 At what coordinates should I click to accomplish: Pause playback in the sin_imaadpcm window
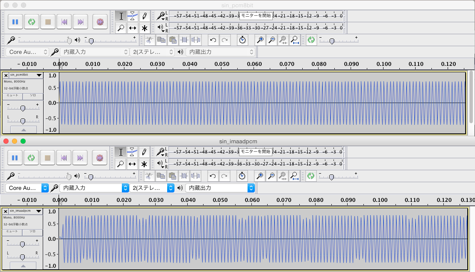15,158
